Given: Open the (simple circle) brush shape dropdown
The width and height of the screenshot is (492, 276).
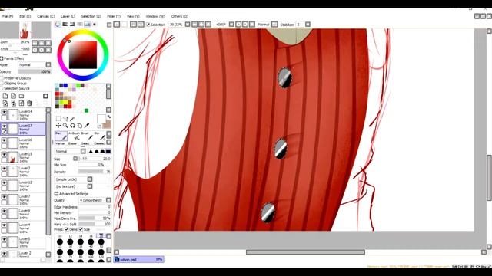Looking at the screenshot, I should pyautogui.click(x=74, y=179).
